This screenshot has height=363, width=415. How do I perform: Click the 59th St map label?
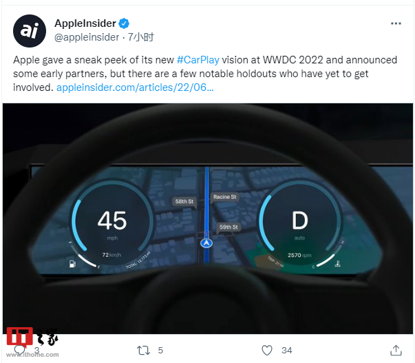pos(228,227)
